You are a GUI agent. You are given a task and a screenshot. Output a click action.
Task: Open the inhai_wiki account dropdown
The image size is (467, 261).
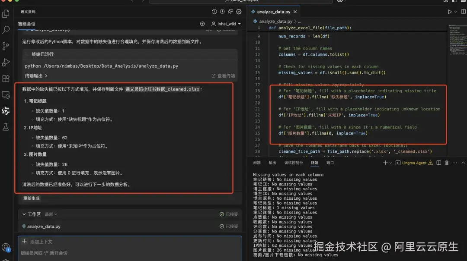(226, 24)
